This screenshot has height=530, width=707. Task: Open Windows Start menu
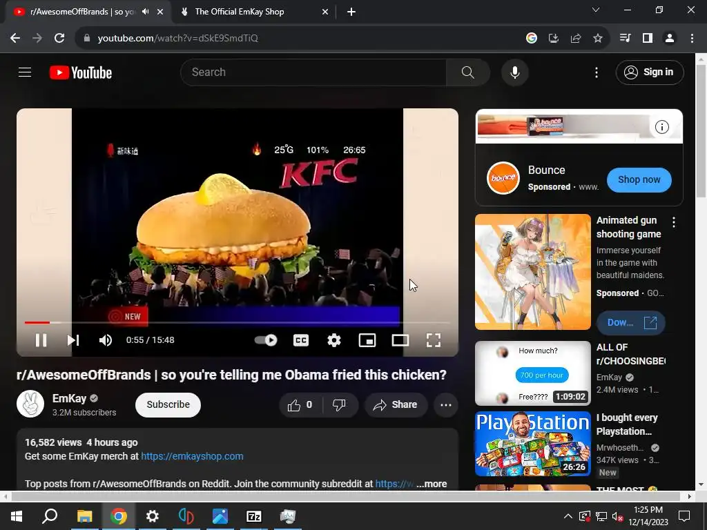pos(17,516)
